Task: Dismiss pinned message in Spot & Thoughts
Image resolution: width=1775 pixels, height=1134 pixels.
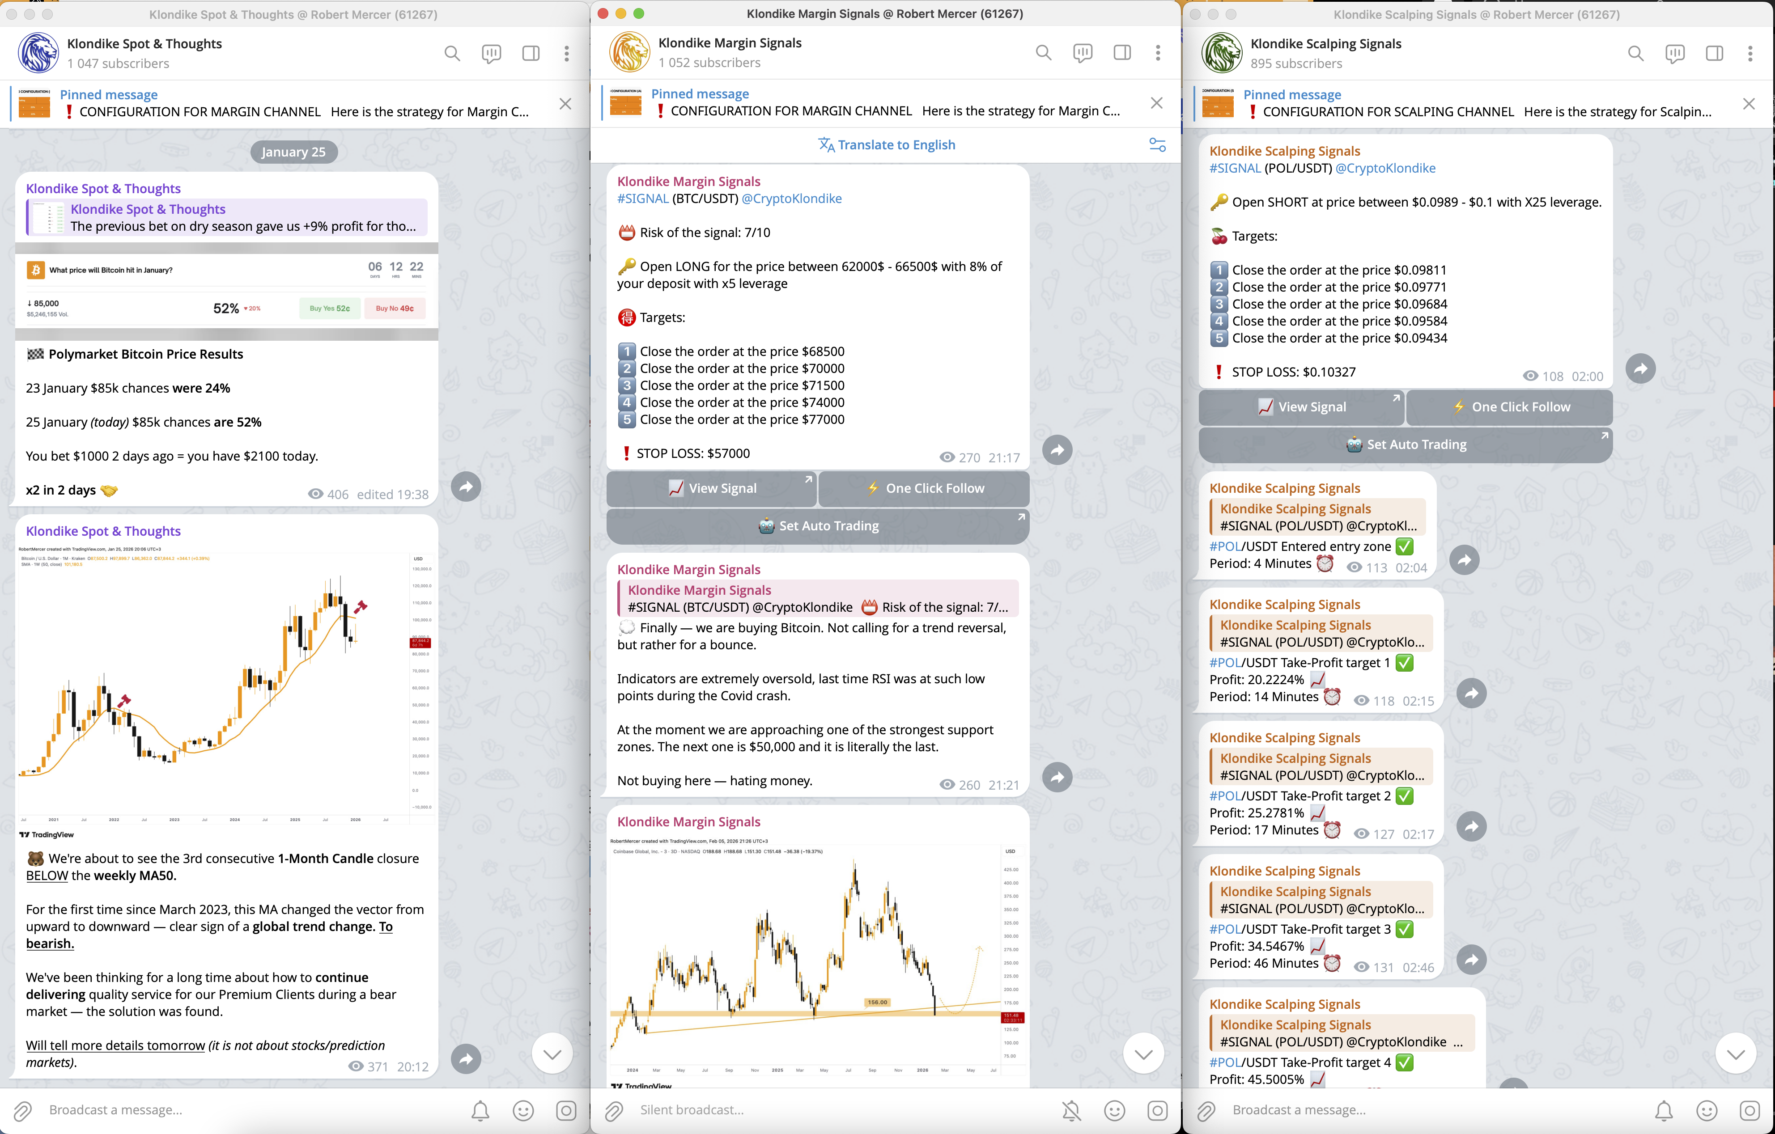Action: (565, 104)
